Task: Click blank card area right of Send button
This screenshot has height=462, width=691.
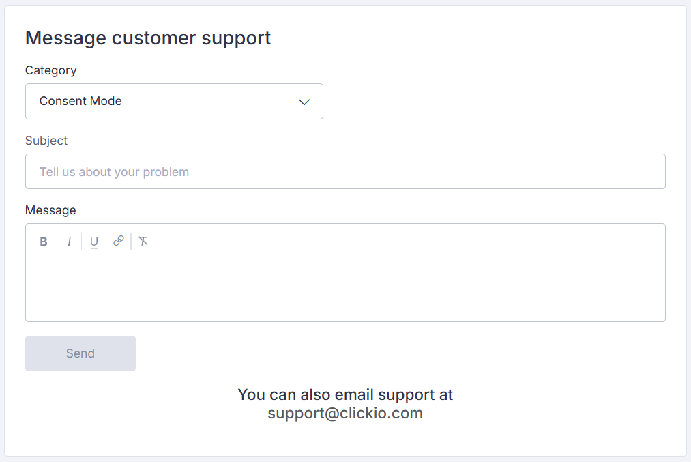Action: point(396,353)
